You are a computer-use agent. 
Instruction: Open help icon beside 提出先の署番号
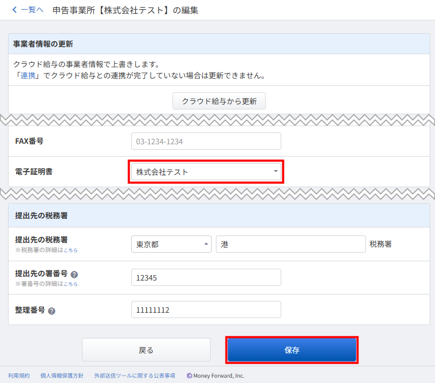74,275
